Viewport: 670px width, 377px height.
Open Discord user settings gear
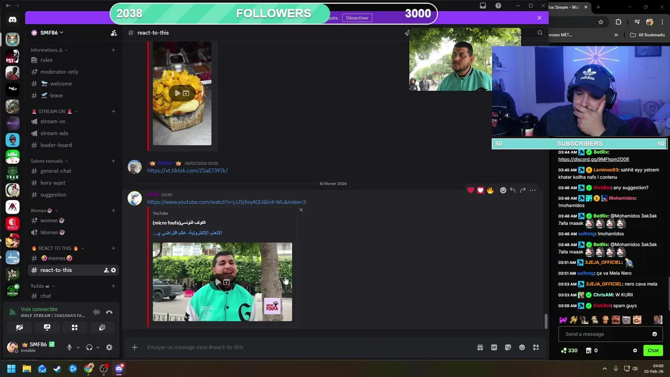(x=109, y=347)
